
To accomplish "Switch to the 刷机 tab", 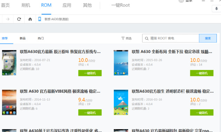I will 26,5.
